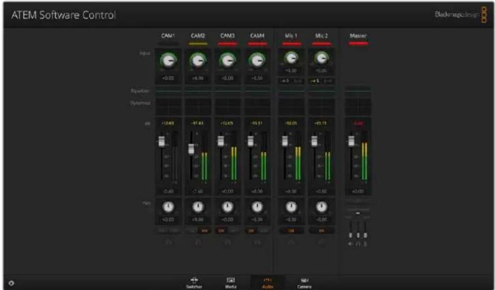Switch to the Media tab

(231, 283)
